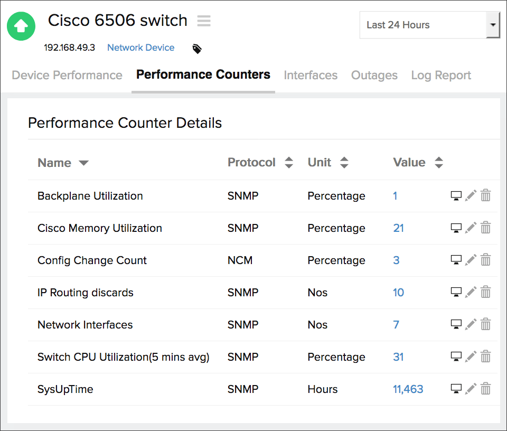Delete the Config Change Count counter
507x431 pixels.
click(x=486, y=260)
